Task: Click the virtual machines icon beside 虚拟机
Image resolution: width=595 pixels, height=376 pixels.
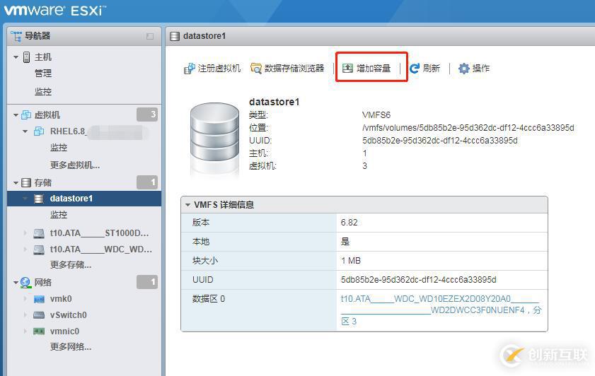Action: 26,114
